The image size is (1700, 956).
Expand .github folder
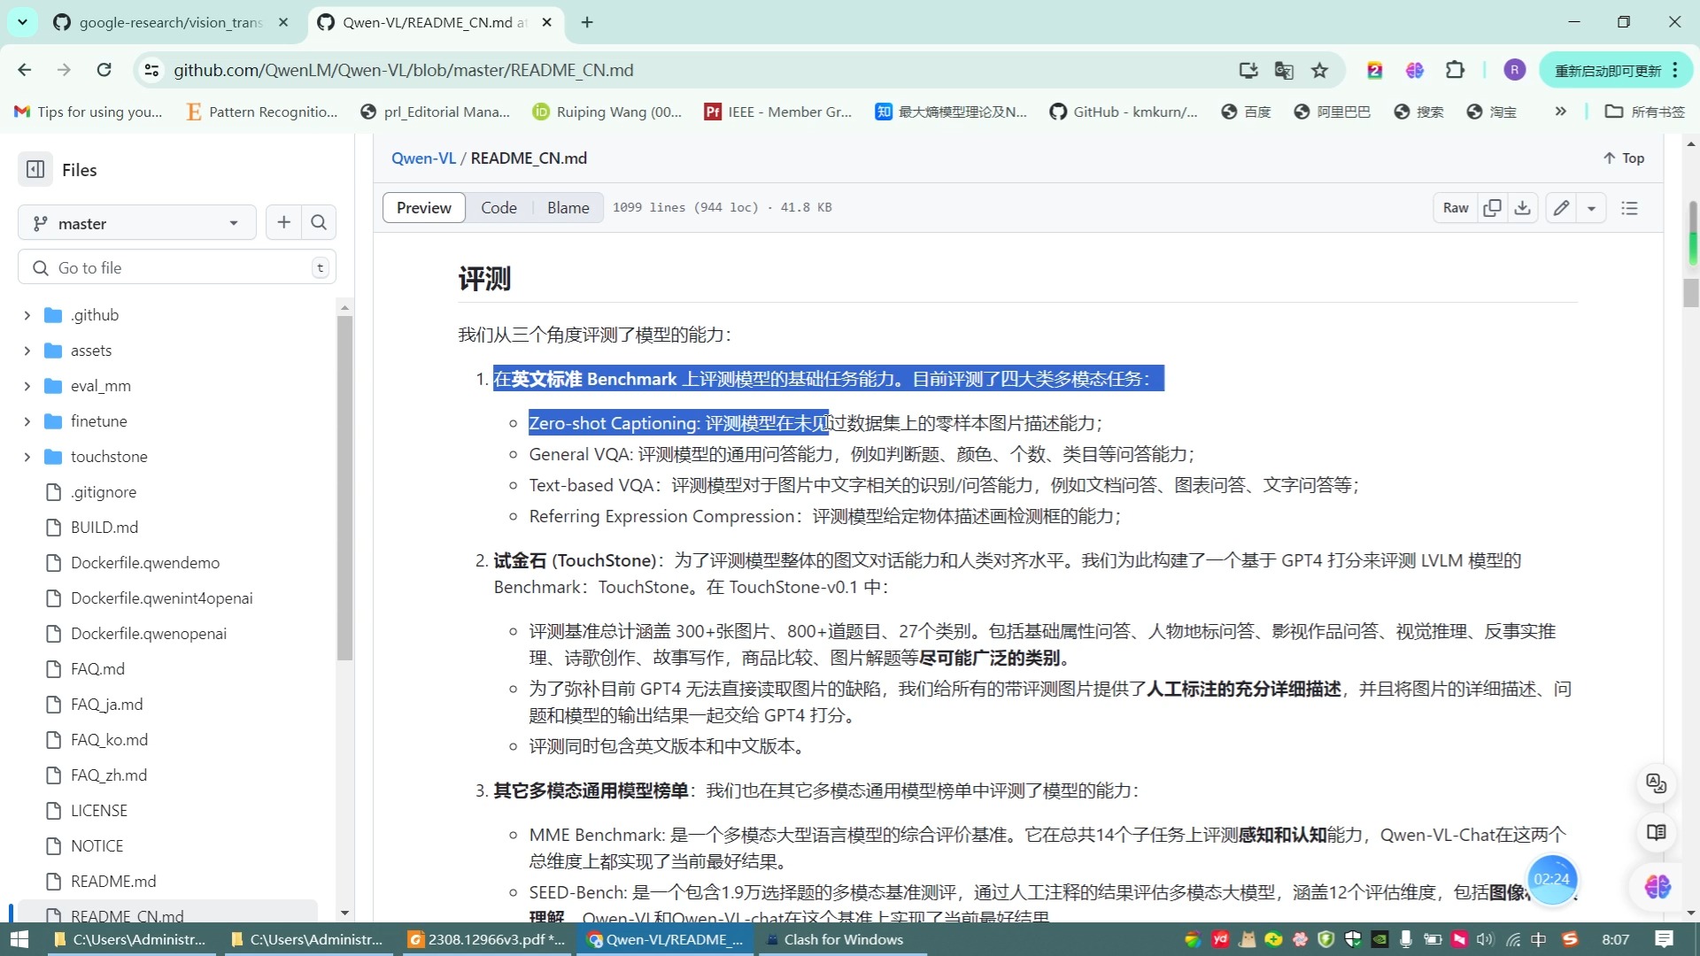click(x=27, y=315)
